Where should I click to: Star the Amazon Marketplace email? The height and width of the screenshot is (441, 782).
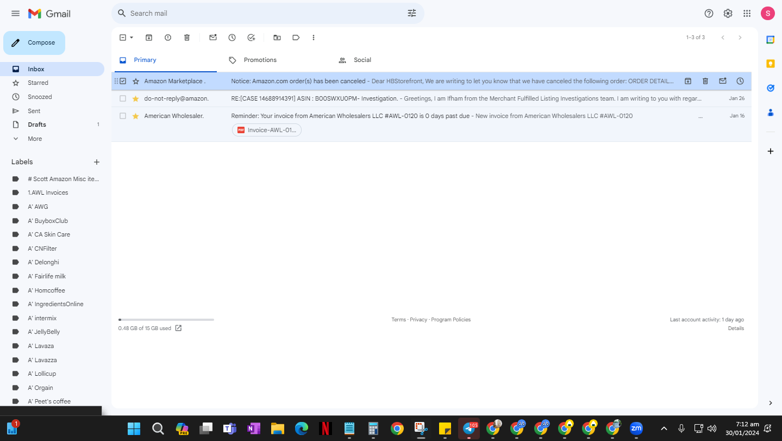click(x=136, y=81)
